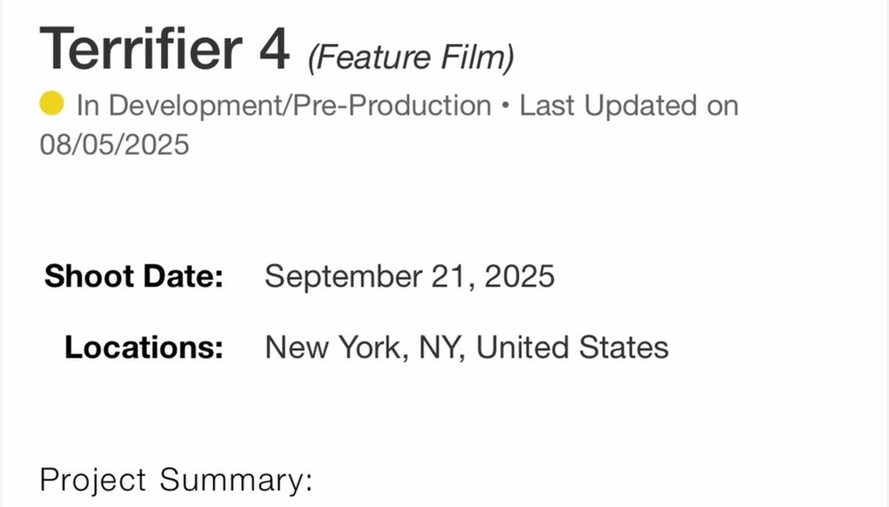Click the Terrifier 4 project title
Viewport: 889px width, 507px height.
coord(164,50)
